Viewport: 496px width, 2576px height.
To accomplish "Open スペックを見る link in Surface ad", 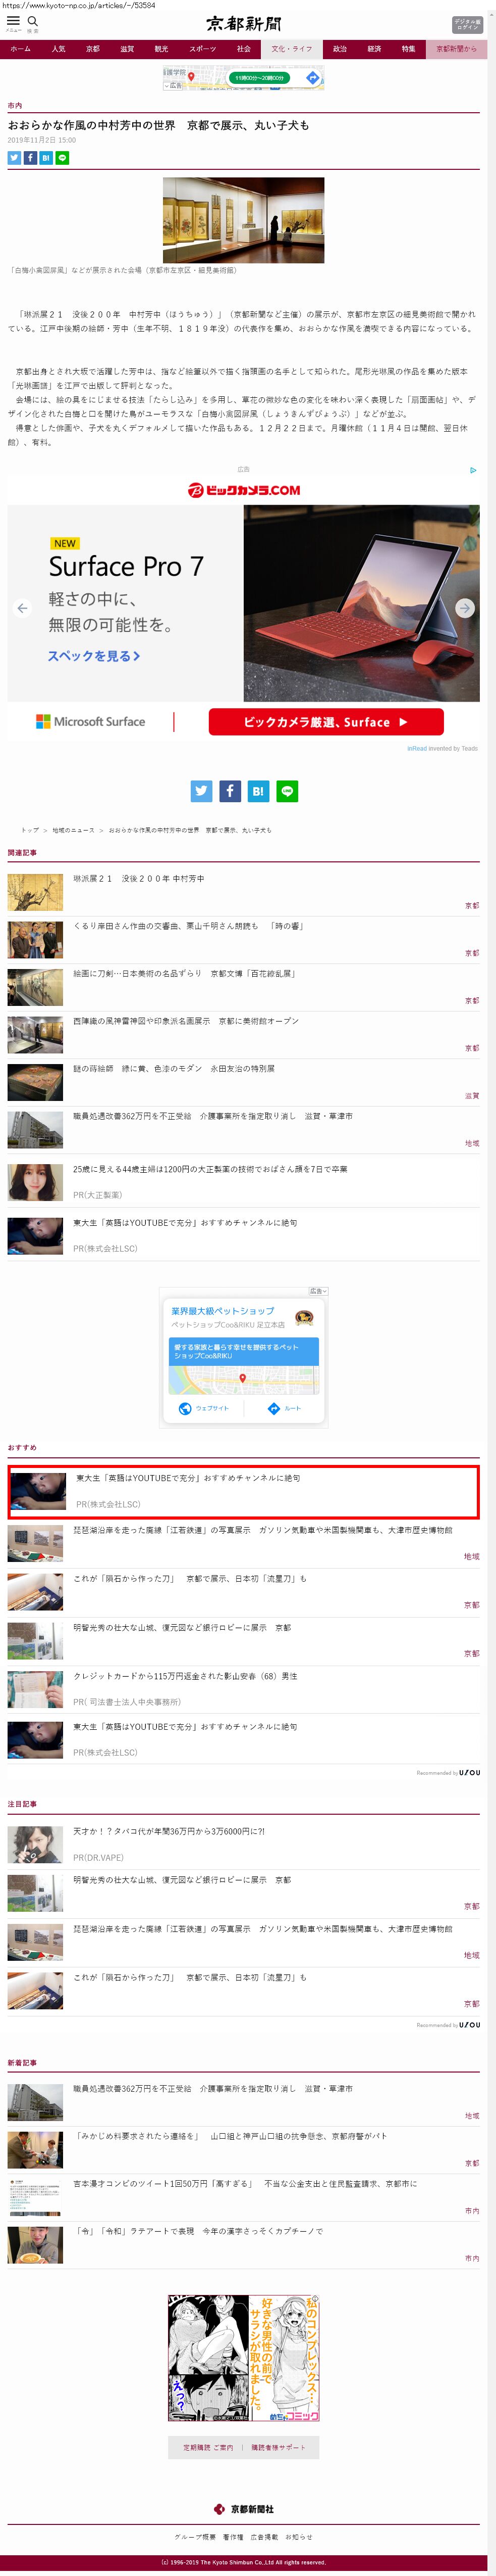I will (94, 656).
